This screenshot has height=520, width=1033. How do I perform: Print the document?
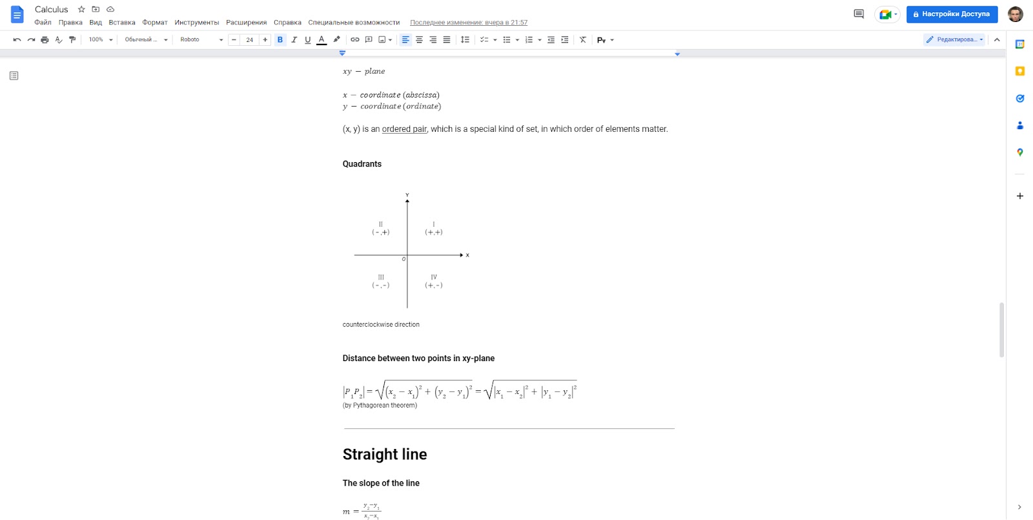pos(45,40)
